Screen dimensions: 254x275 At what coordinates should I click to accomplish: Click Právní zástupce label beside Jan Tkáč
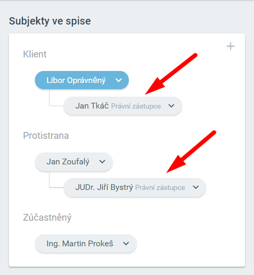(x=136, y=106)
